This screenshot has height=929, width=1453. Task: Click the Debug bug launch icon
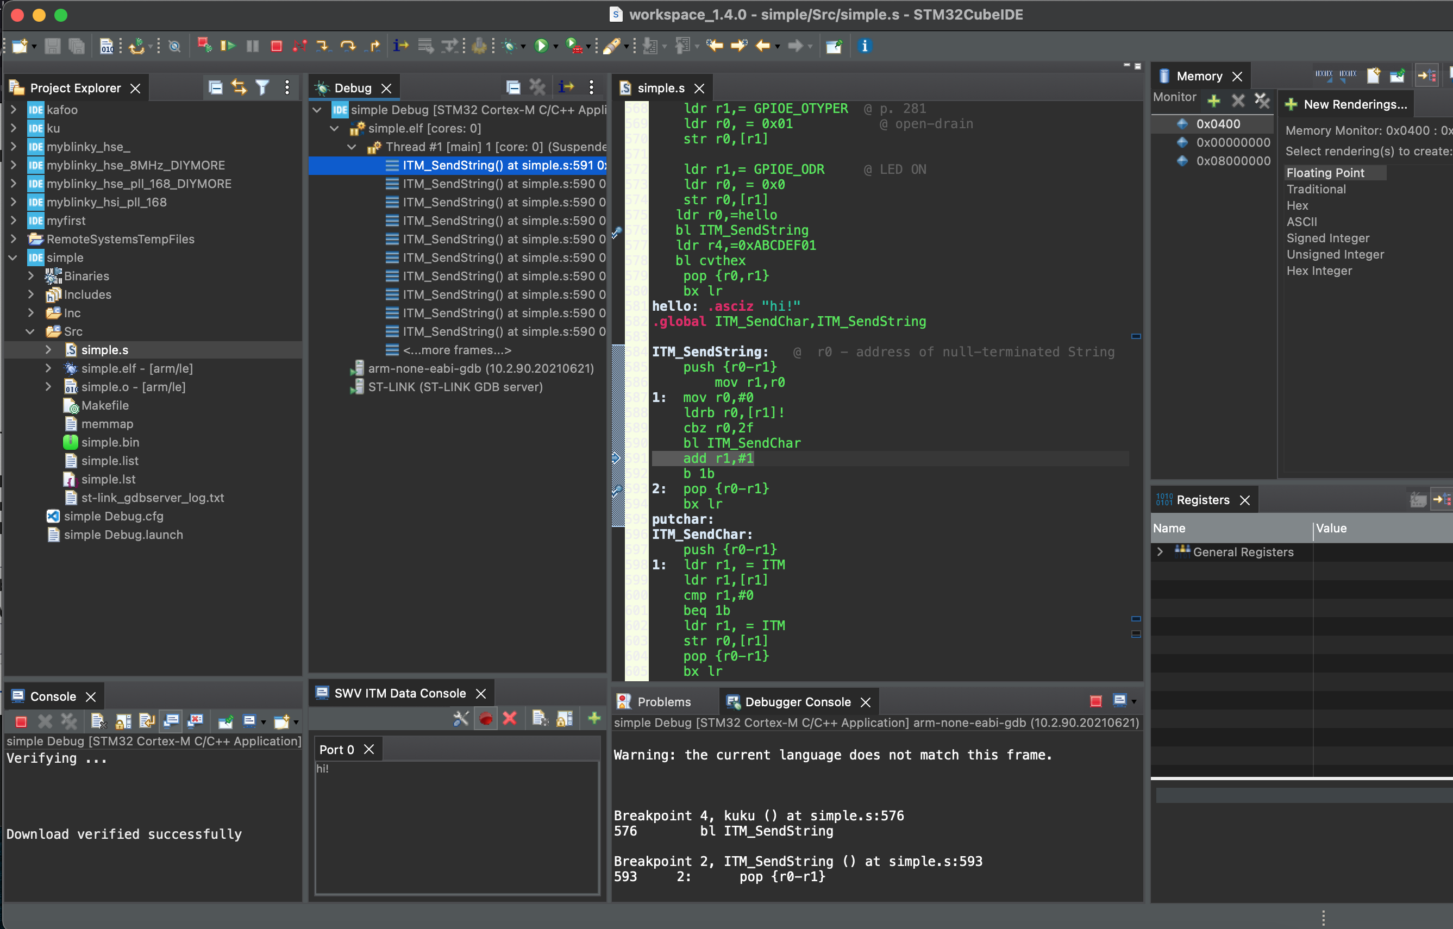pos(509,46)
